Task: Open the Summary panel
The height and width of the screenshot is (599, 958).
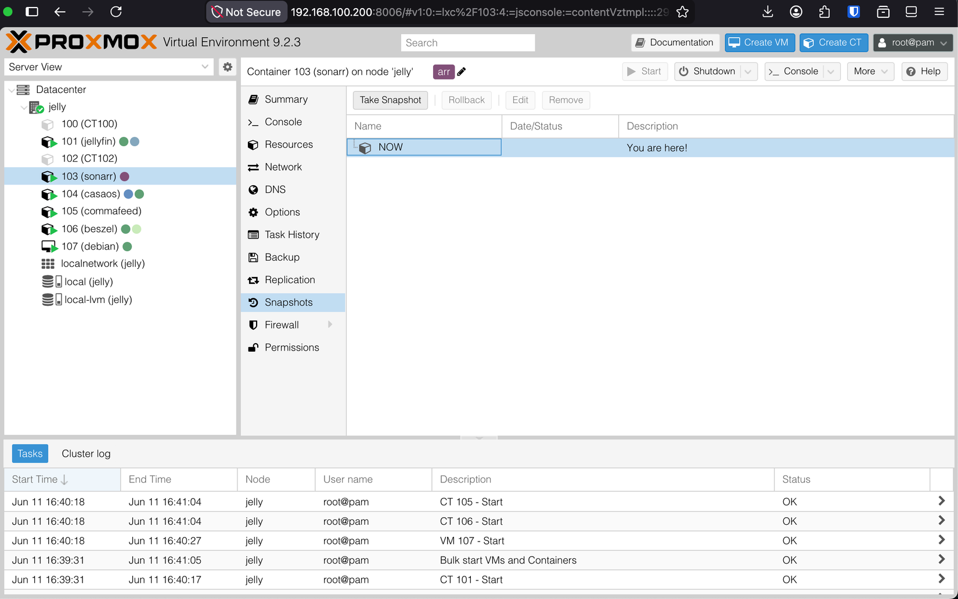Action: (293, 99)
